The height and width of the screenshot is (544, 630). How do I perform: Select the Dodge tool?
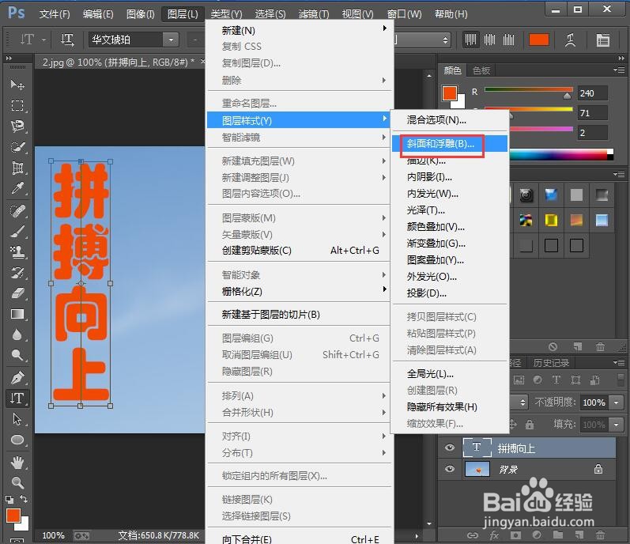coord(17,355)
